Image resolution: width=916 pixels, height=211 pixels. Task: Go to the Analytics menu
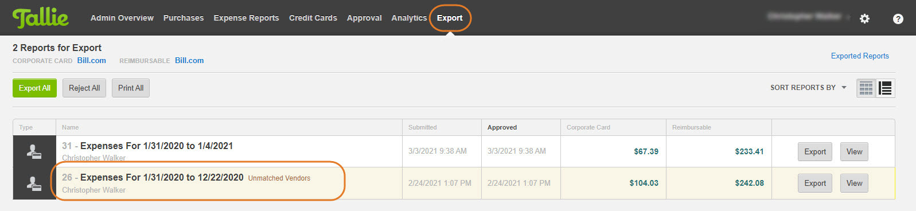click(409, 18)
